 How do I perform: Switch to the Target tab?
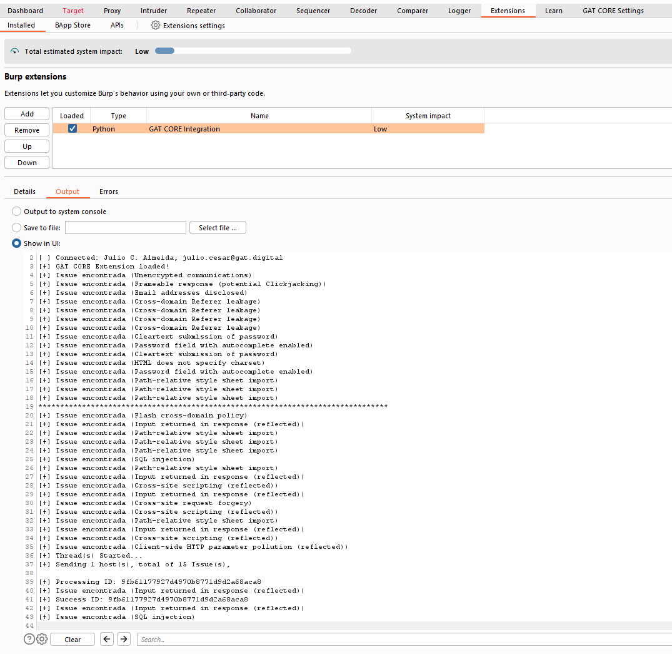pyautogui.click(x=73, y=11)
